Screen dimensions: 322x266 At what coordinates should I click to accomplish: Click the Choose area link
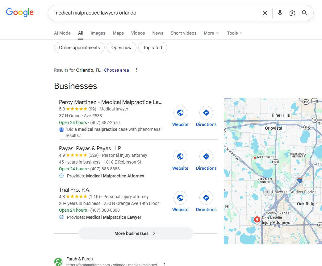116,70
